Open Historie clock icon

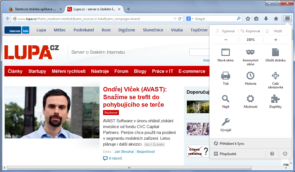tap(250, 78)
